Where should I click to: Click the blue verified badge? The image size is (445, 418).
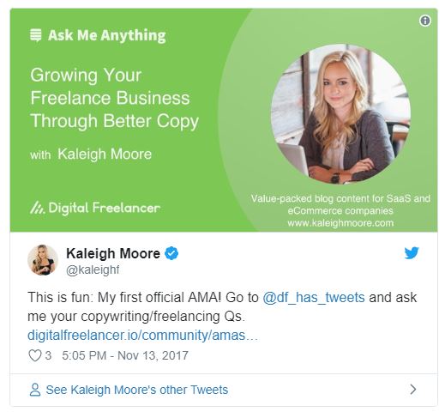click(171, 253)
